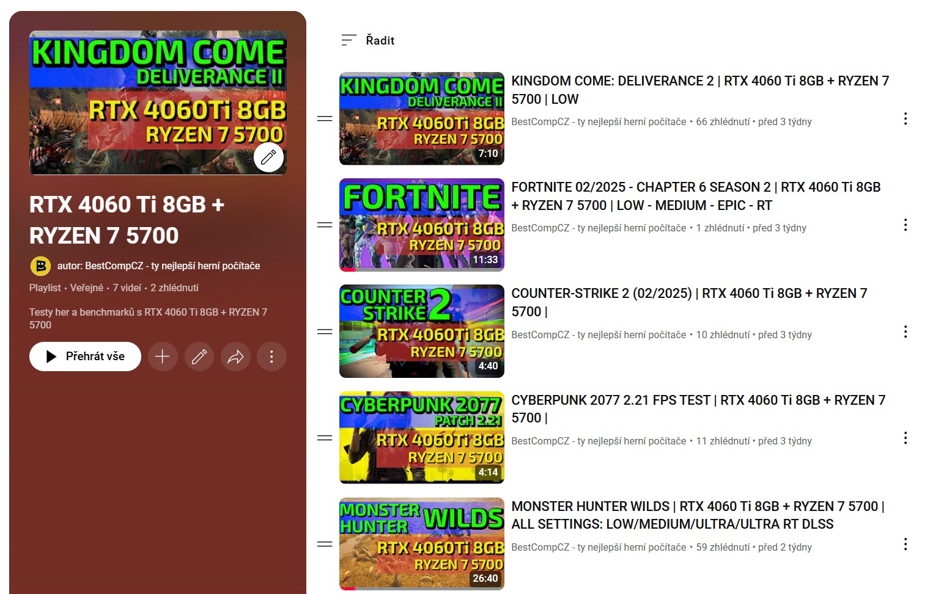Image resolution: width=933 pixels, height=594 pixels.
Task: Click the 'Veřejné' visibility label
Action: 87,288
